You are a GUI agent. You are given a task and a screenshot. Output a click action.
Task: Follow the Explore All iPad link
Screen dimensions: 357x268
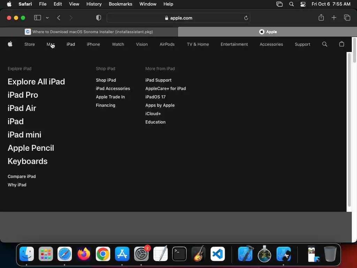36,82
